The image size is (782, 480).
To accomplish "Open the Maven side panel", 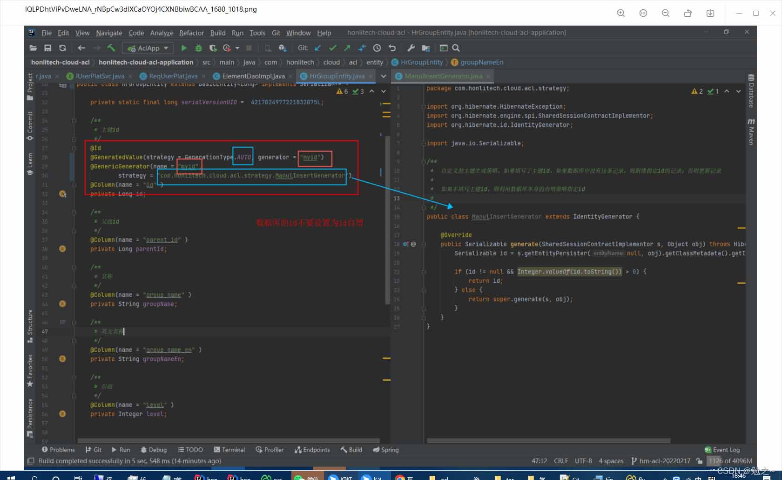I will 751,131.
